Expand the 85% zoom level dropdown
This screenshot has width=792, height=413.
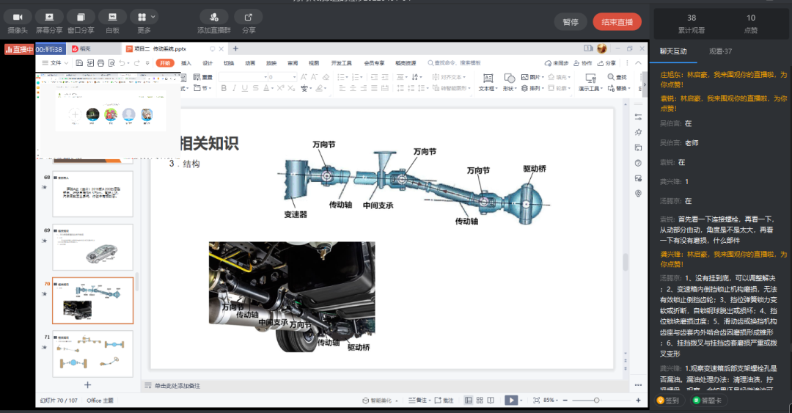click(x=551, y=400)
